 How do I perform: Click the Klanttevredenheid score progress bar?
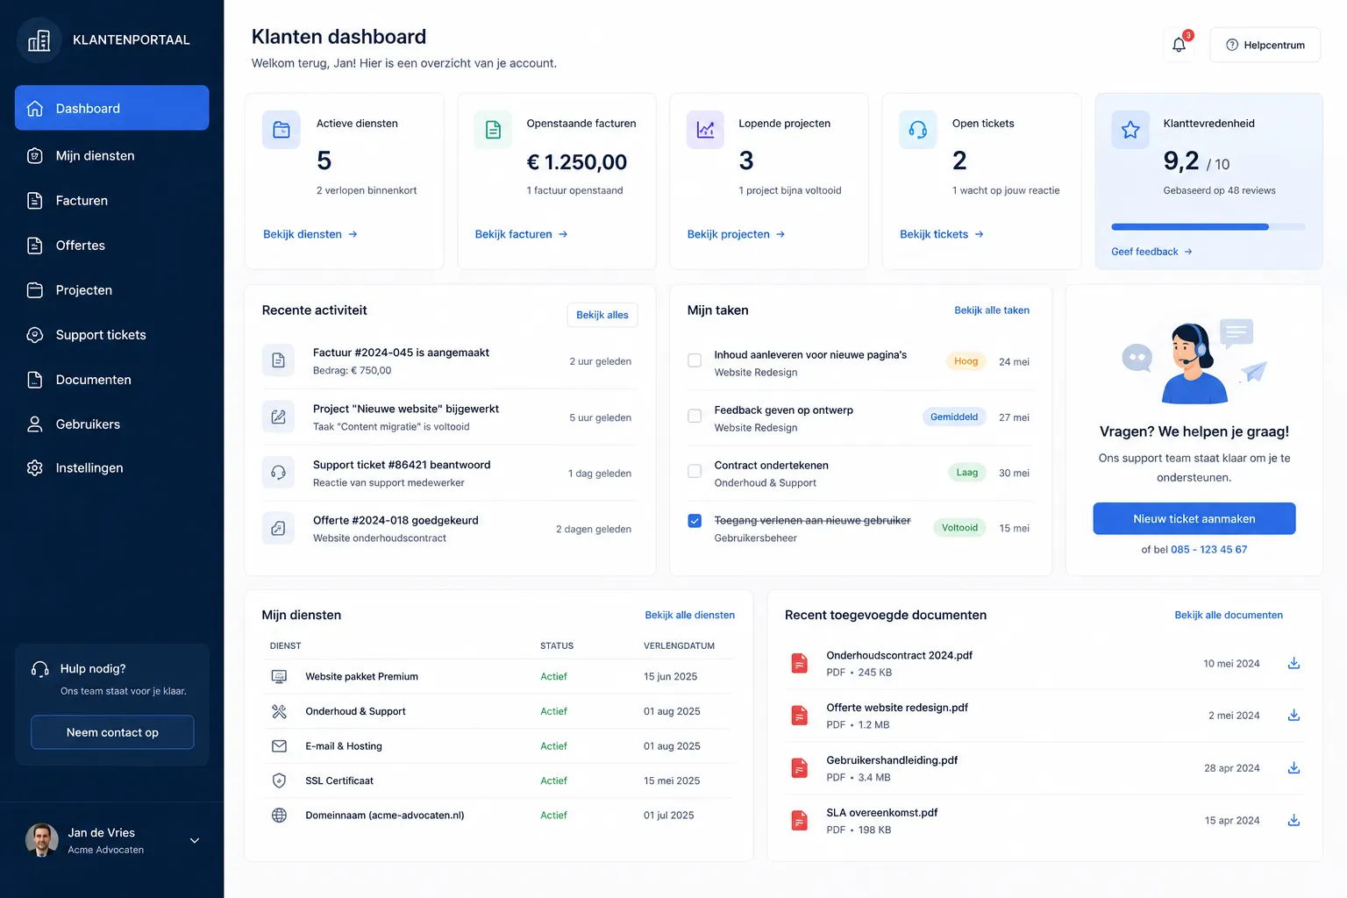pyautogui.click(x=1208, y=227)
